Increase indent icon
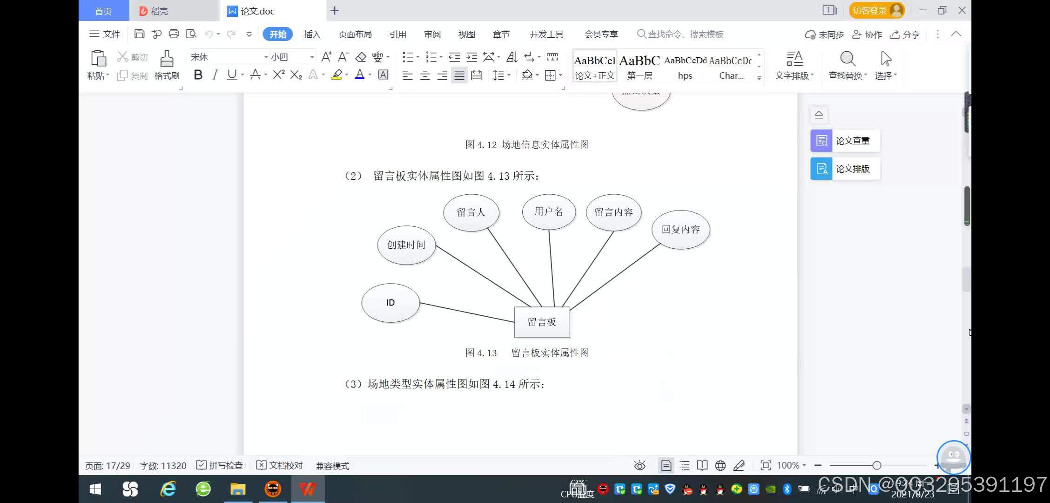This screenshot has width=1050, height=503. pyautogui.click(x=471, y=57)
